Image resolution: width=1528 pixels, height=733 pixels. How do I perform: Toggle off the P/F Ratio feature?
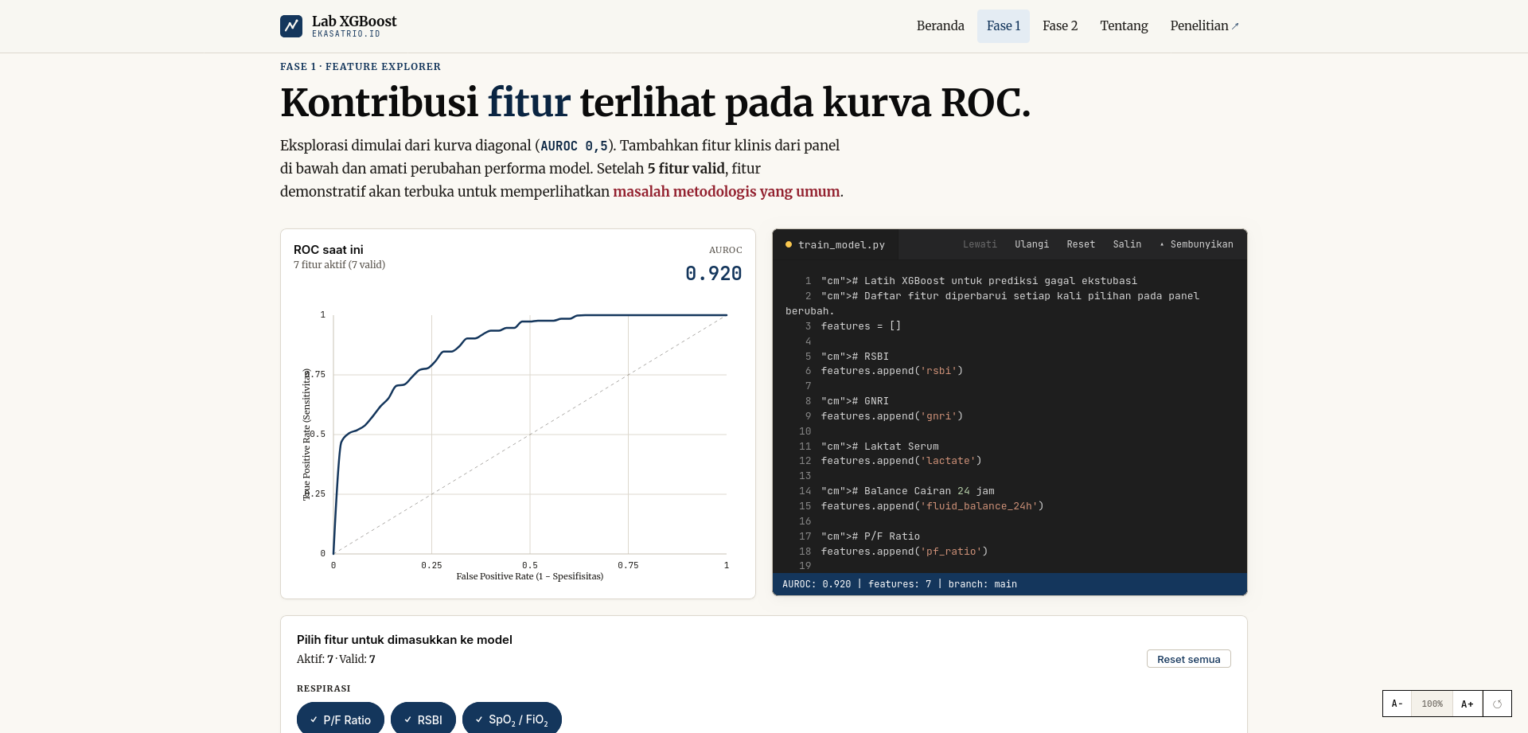click(341, 719)
